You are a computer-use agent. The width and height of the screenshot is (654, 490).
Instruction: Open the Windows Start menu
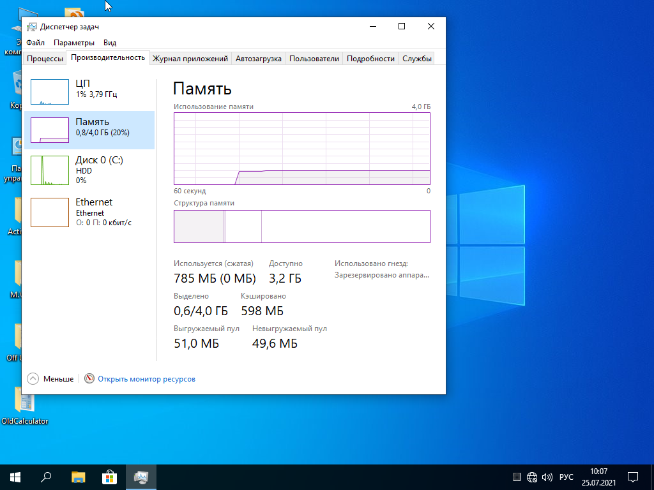(x=15, y=477)
